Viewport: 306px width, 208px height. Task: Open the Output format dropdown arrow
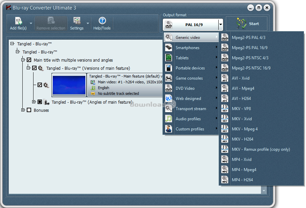(221, 24)
